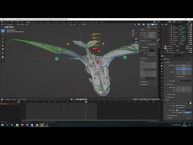Image resolution: width=193 pixels, height=145 pixels.
Task: Enable Render Region checkbox in Output properties
Action: coord(177,77)
